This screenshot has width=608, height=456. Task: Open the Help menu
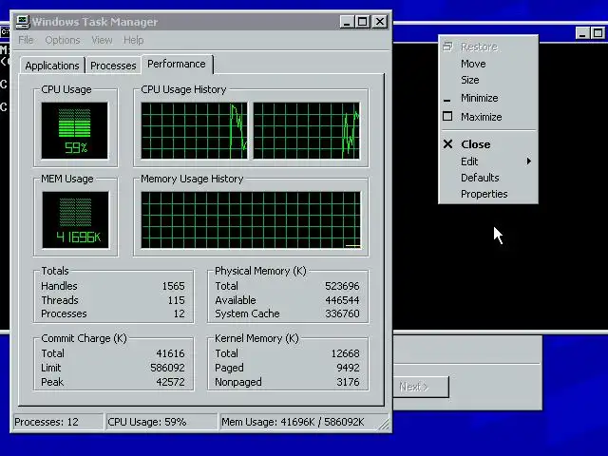pos(133,40)
